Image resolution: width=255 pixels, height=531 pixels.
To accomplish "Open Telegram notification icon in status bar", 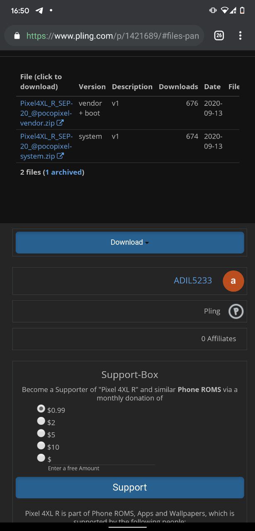I will [39, 10].
